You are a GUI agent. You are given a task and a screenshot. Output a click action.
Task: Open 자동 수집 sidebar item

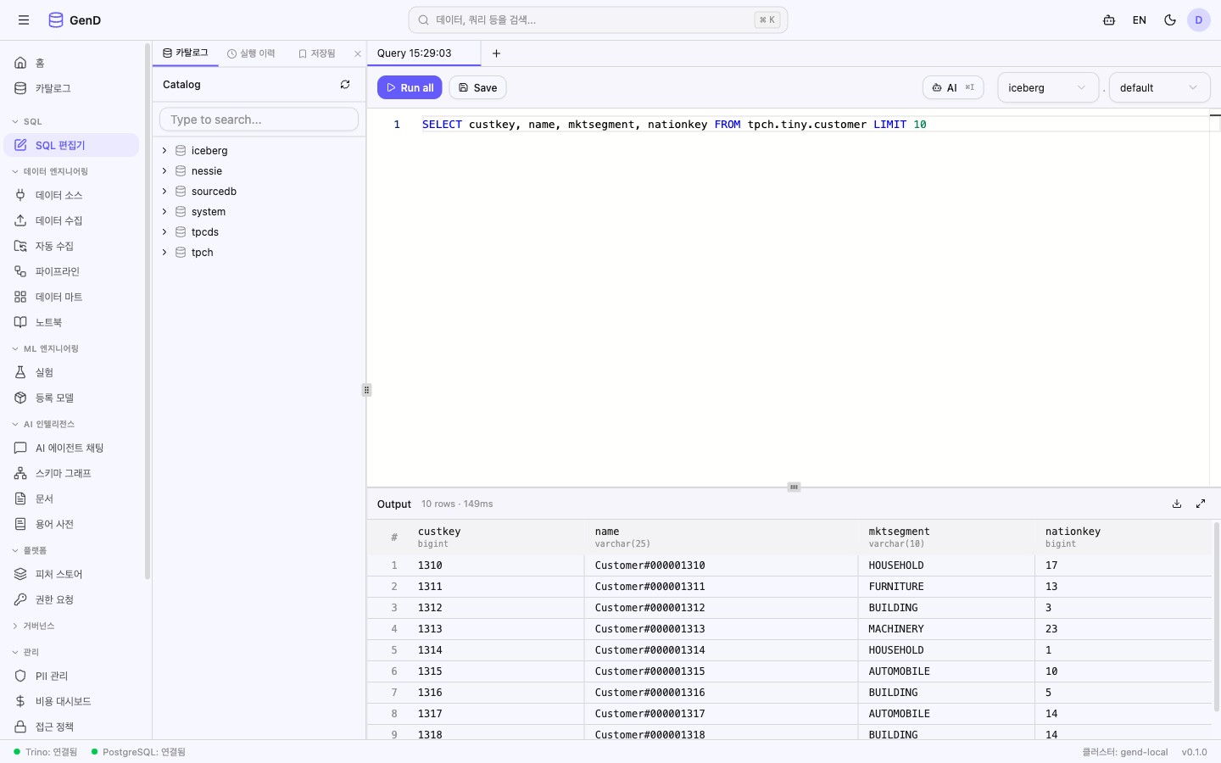point(71,246)
